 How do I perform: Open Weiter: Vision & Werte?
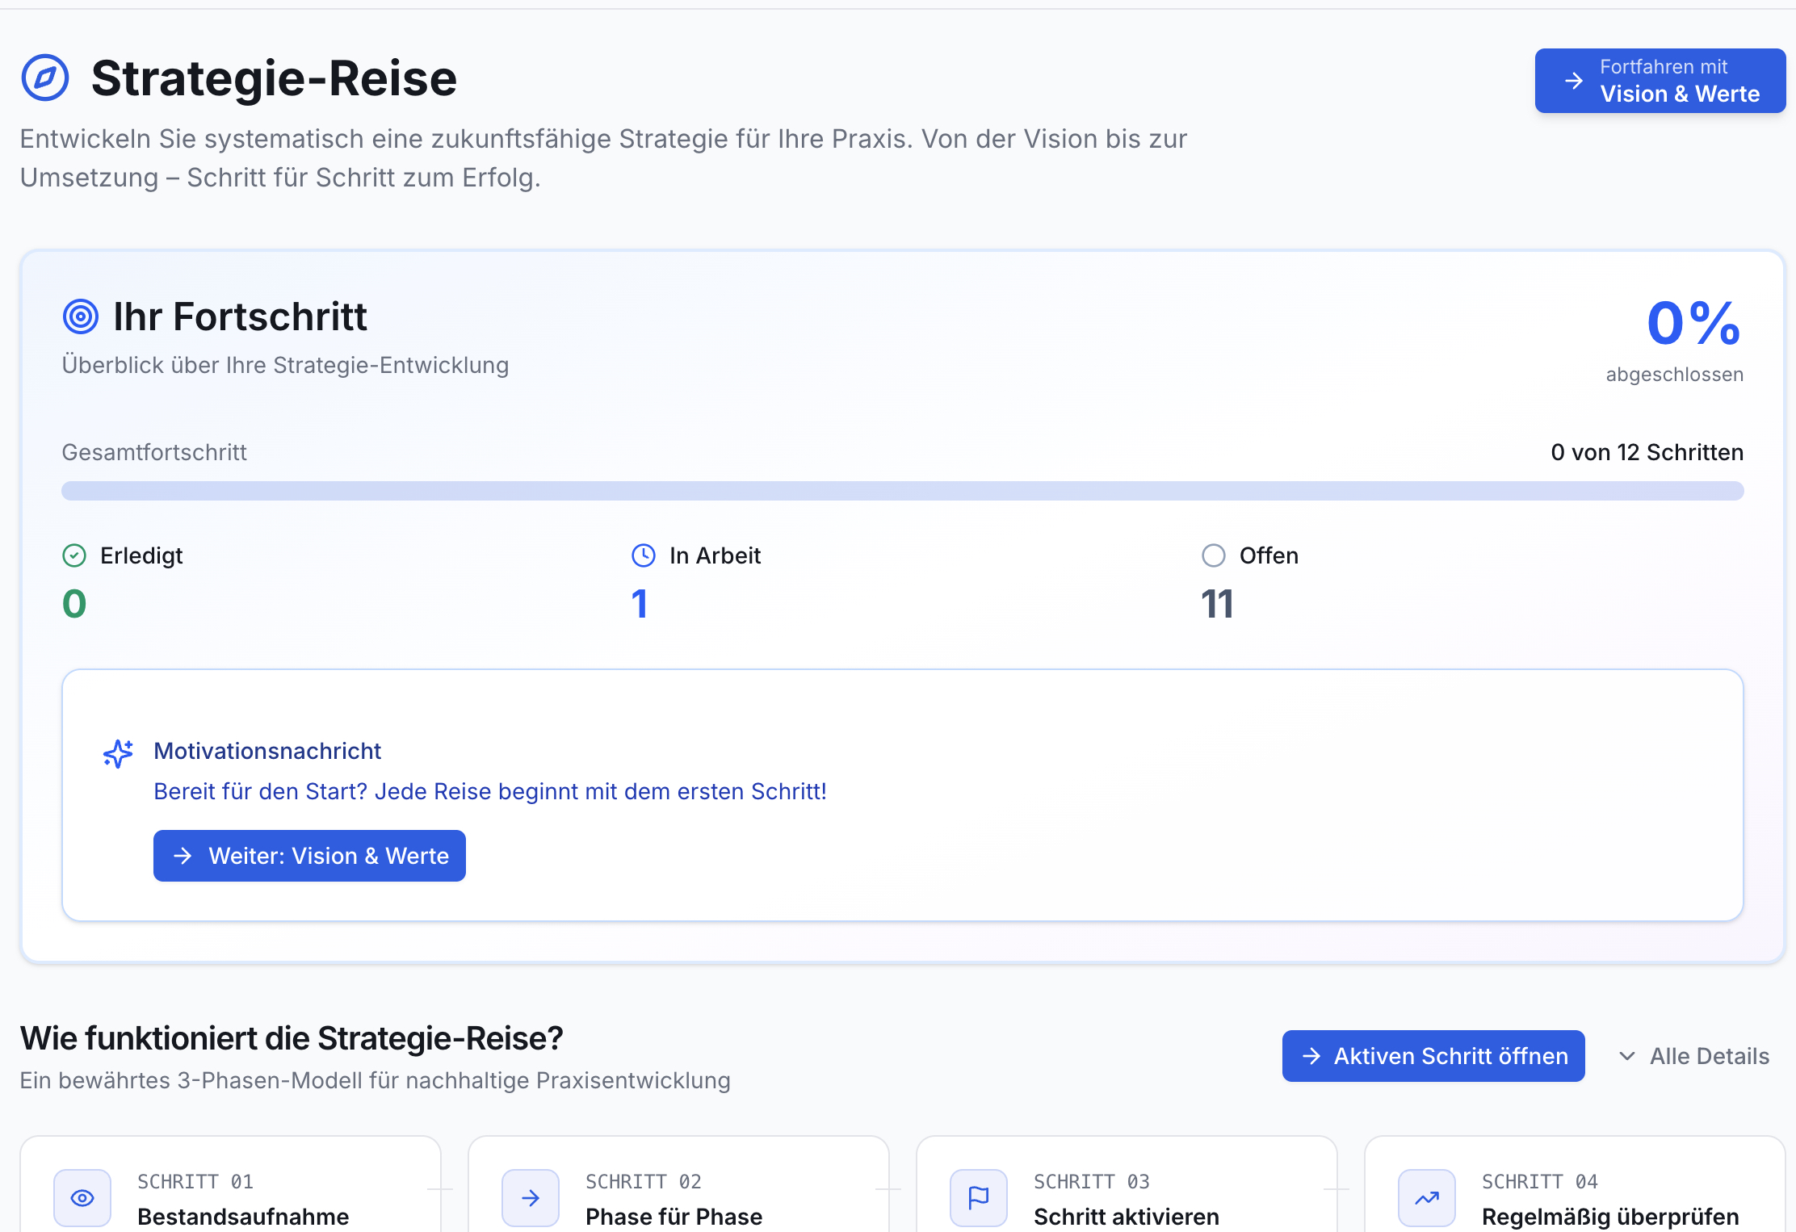point(309,856)
